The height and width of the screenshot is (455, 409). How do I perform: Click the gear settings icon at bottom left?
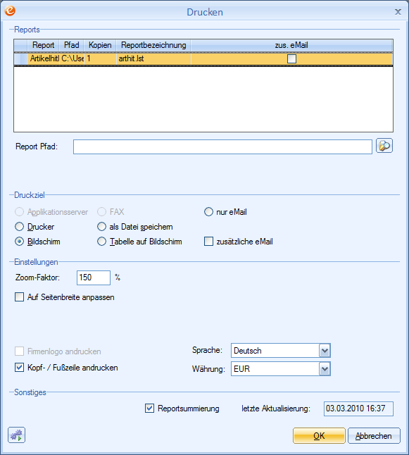tap(16, 435)
